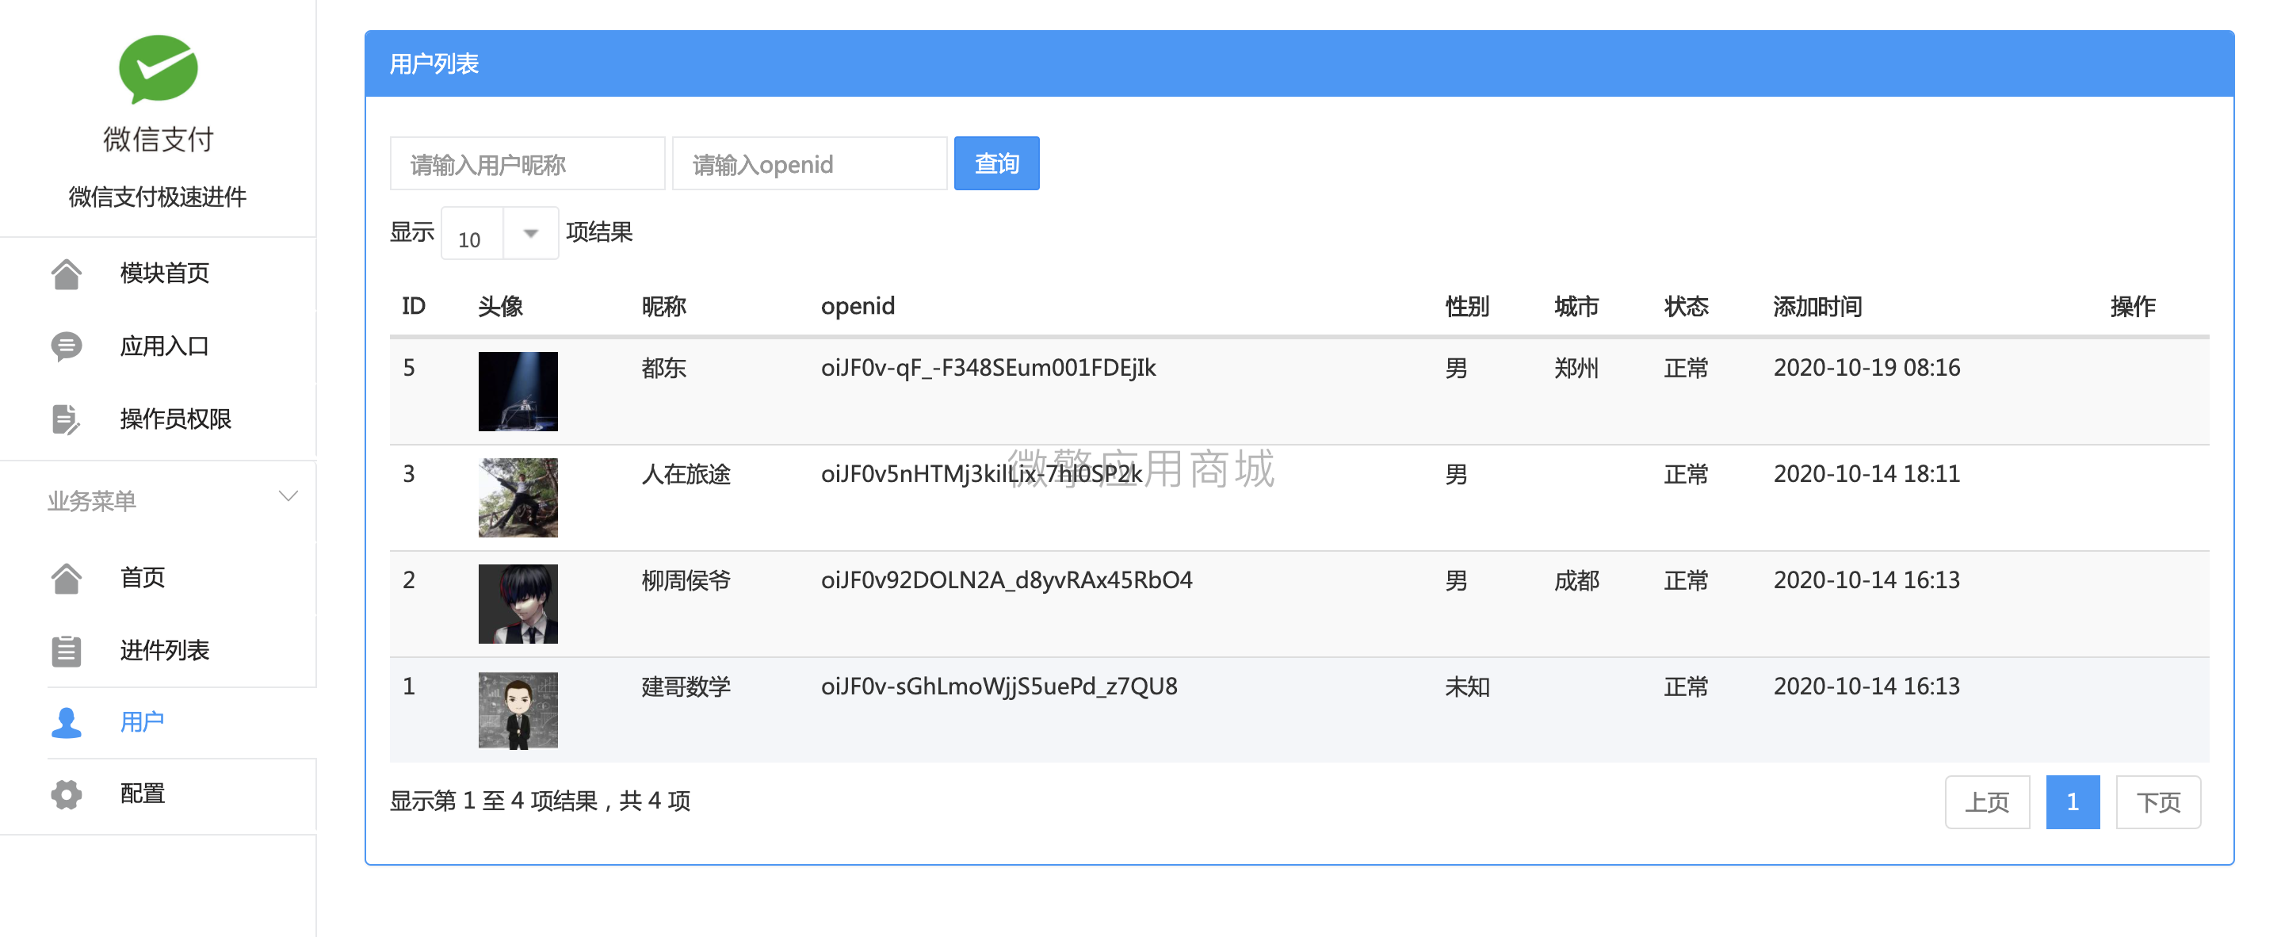Click the home icon beside 首页
The image size is (2281, 937).
pos(67,579)
